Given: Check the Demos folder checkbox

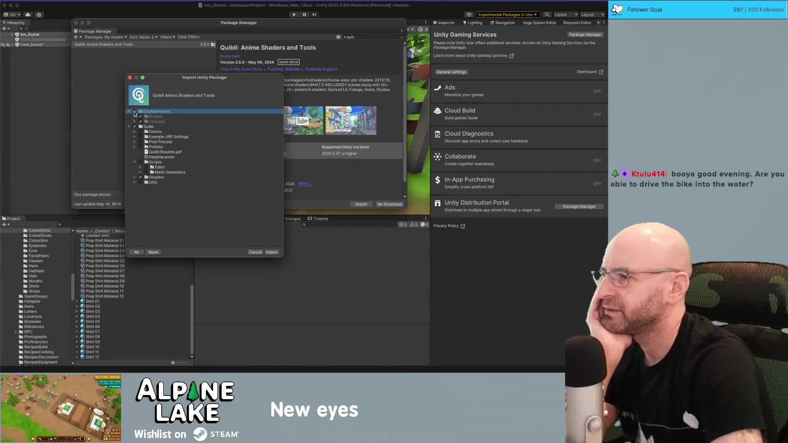Looking at the screenshot, I should click(140, 132).
